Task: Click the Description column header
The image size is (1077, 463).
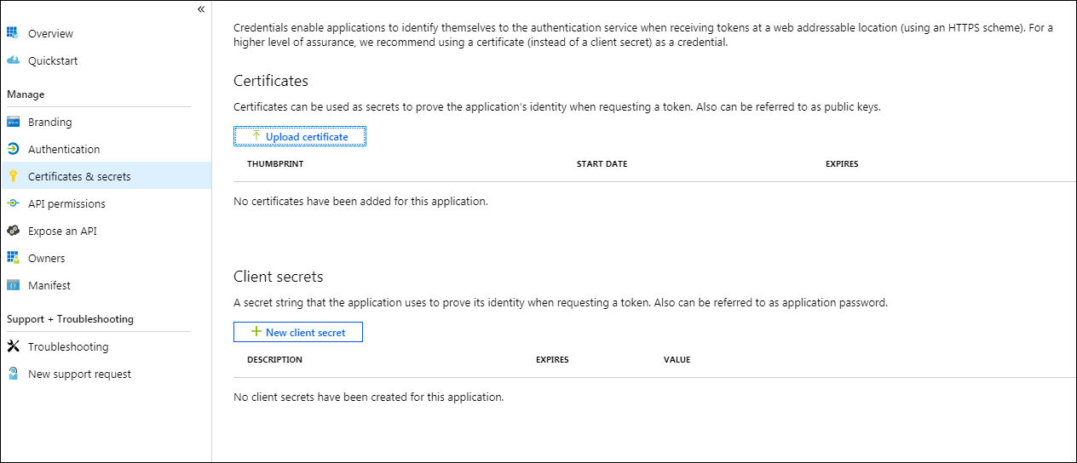Action: pyautogui.click(x=274, y=359)
